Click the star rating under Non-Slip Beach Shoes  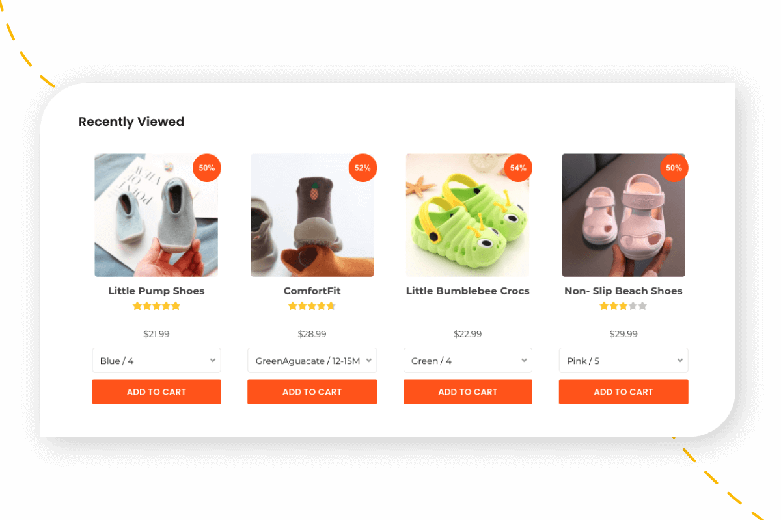pyautogui.click(x=623, y=306)
